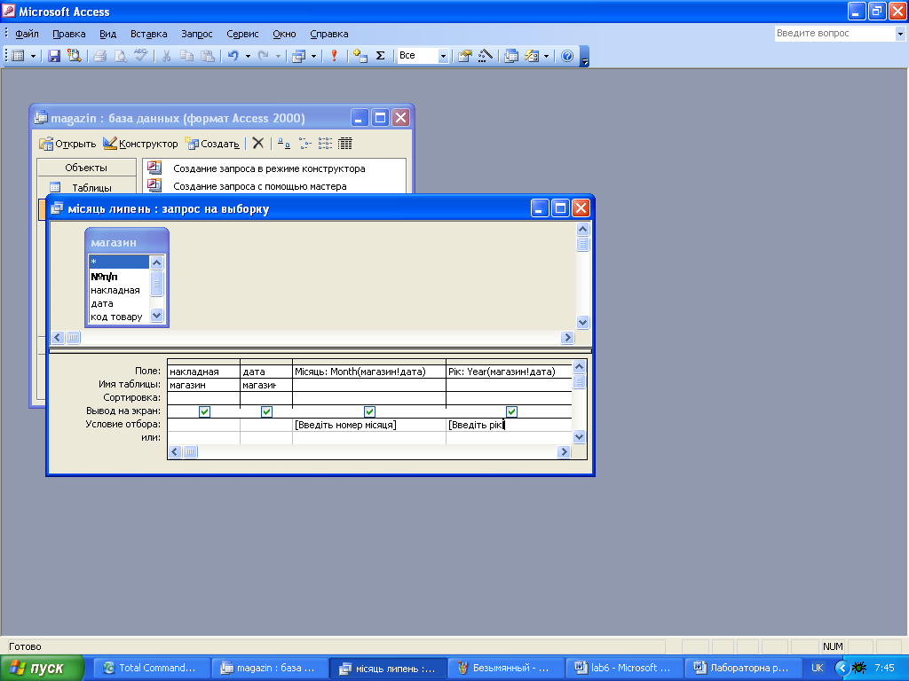Uncheck the Show checkbox for накладная column
The width and height of the screenshot is (909, 681).
point(204,411)
